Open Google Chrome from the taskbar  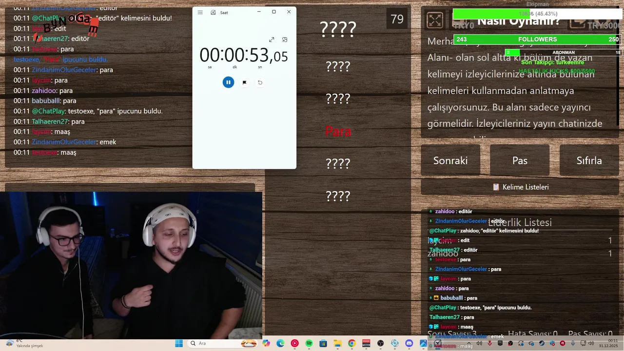pyautogui.click(x=351, y=344)
